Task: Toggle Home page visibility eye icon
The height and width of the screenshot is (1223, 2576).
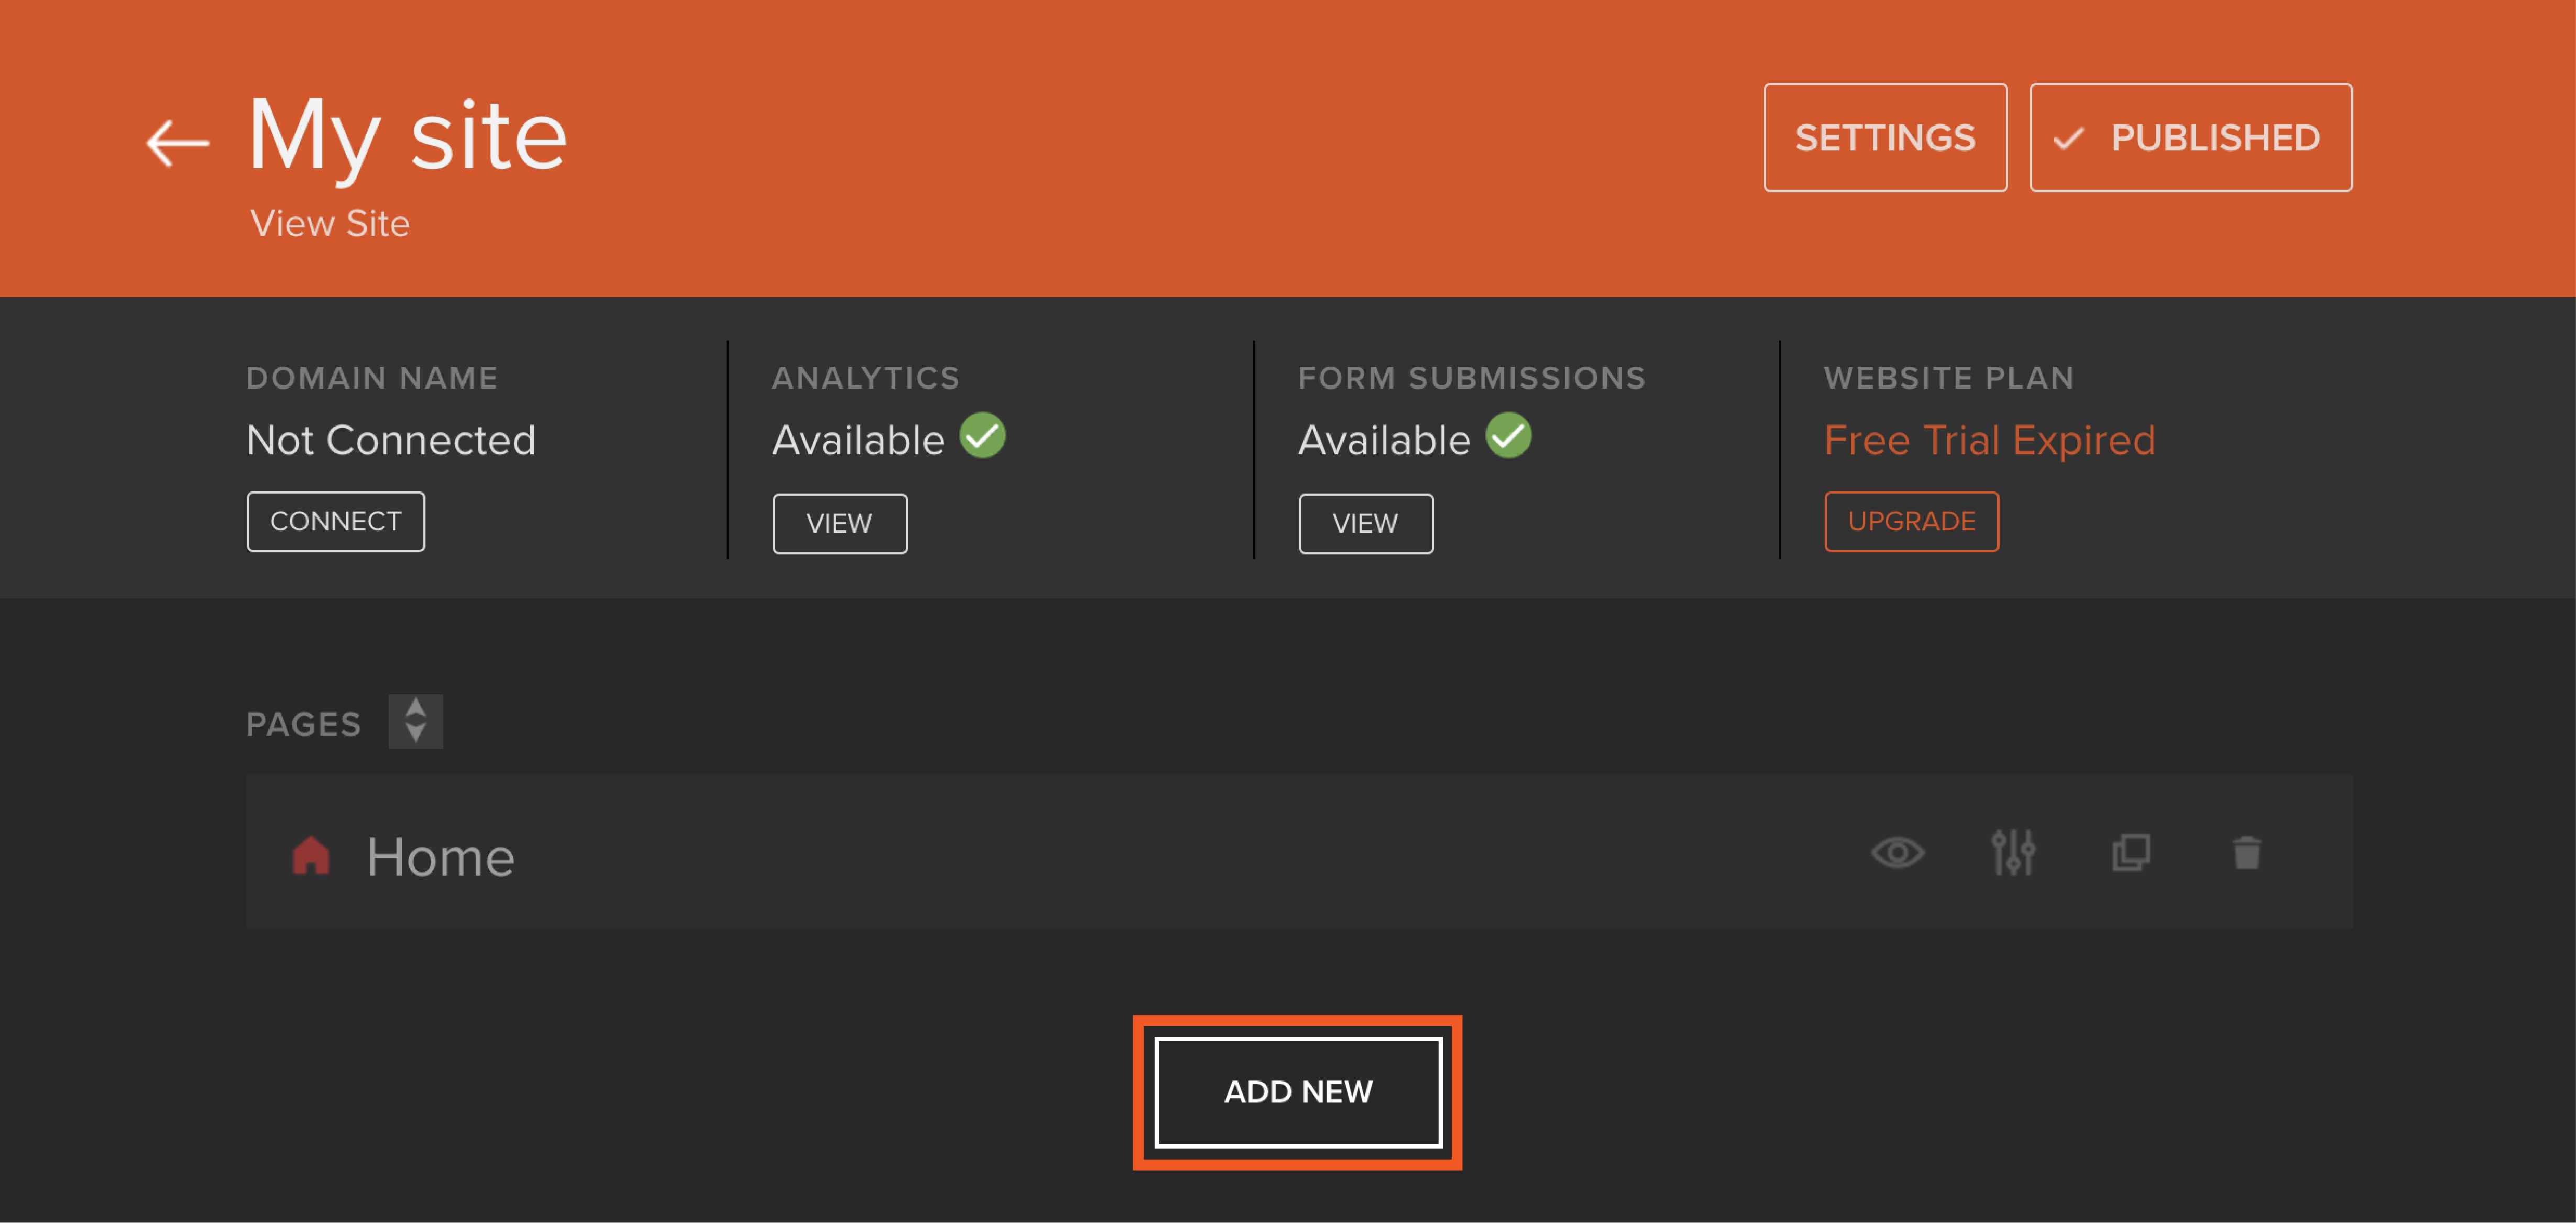Action: pos(1897,853)
